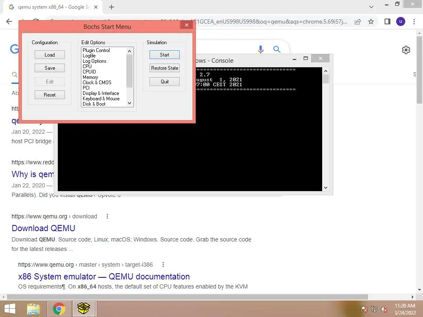This screenshot has height=317, width=423.
Task: Click page horizontal scrollbar right arrow
Action: [x=412, y=297]
